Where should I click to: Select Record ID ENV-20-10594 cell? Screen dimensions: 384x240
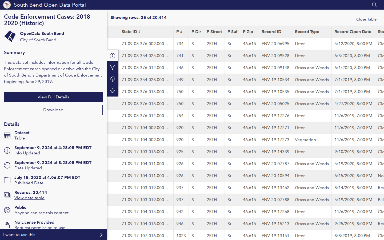click(x=275, y=176)
